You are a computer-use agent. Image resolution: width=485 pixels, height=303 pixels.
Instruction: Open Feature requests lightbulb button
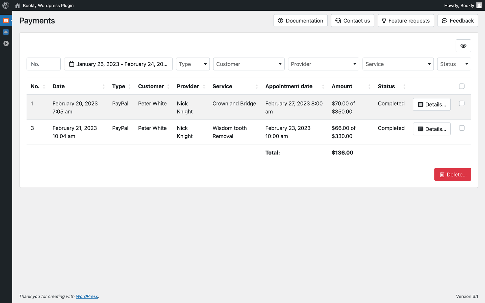[406, 21]
